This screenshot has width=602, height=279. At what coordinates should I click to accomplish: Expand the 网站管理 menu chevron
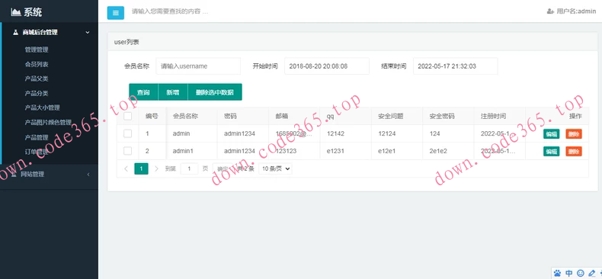(88, 175)
